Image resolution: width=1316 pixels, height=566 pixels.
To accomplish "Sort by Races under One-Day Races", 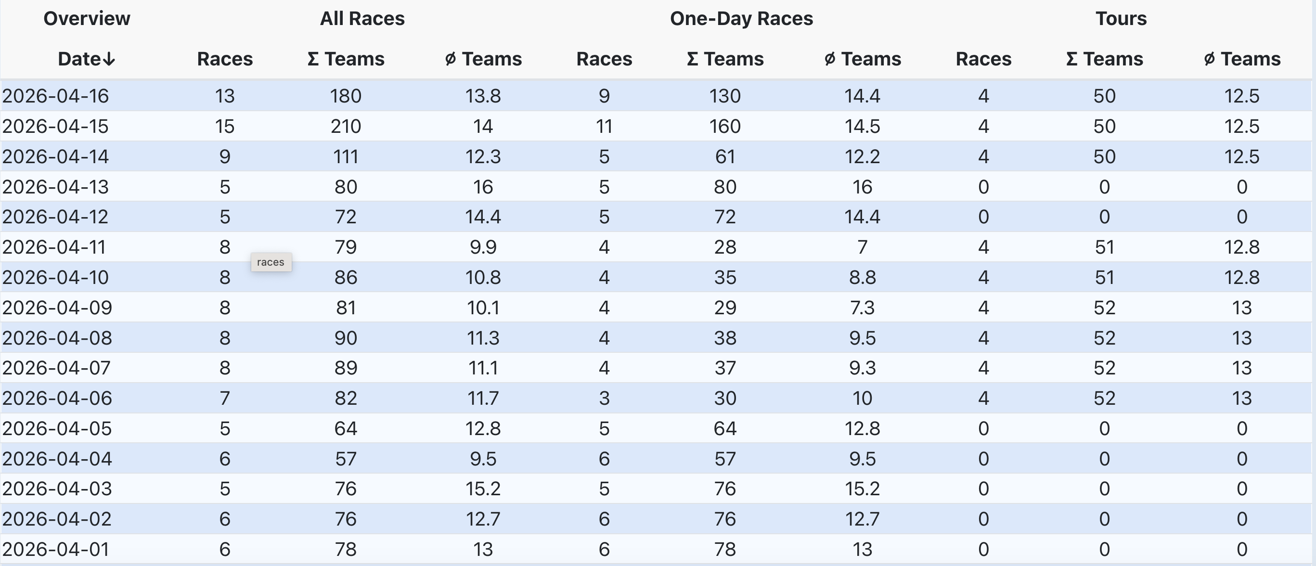I will pos(604,59).
